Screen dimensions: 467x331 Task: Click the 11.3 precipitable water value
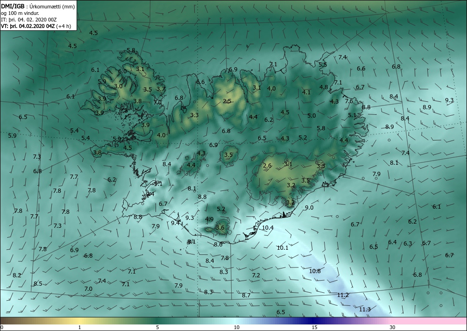pyautogui.click(x=365, y=309)
